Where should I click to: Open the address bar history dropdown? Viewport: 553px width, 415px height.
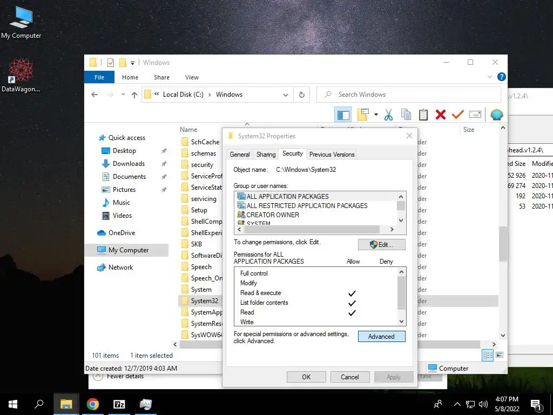click(x=286, y=95)
